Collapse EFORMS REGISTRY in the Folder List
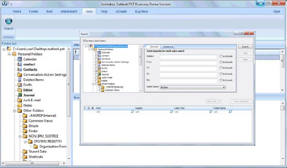 pos(25,142)
